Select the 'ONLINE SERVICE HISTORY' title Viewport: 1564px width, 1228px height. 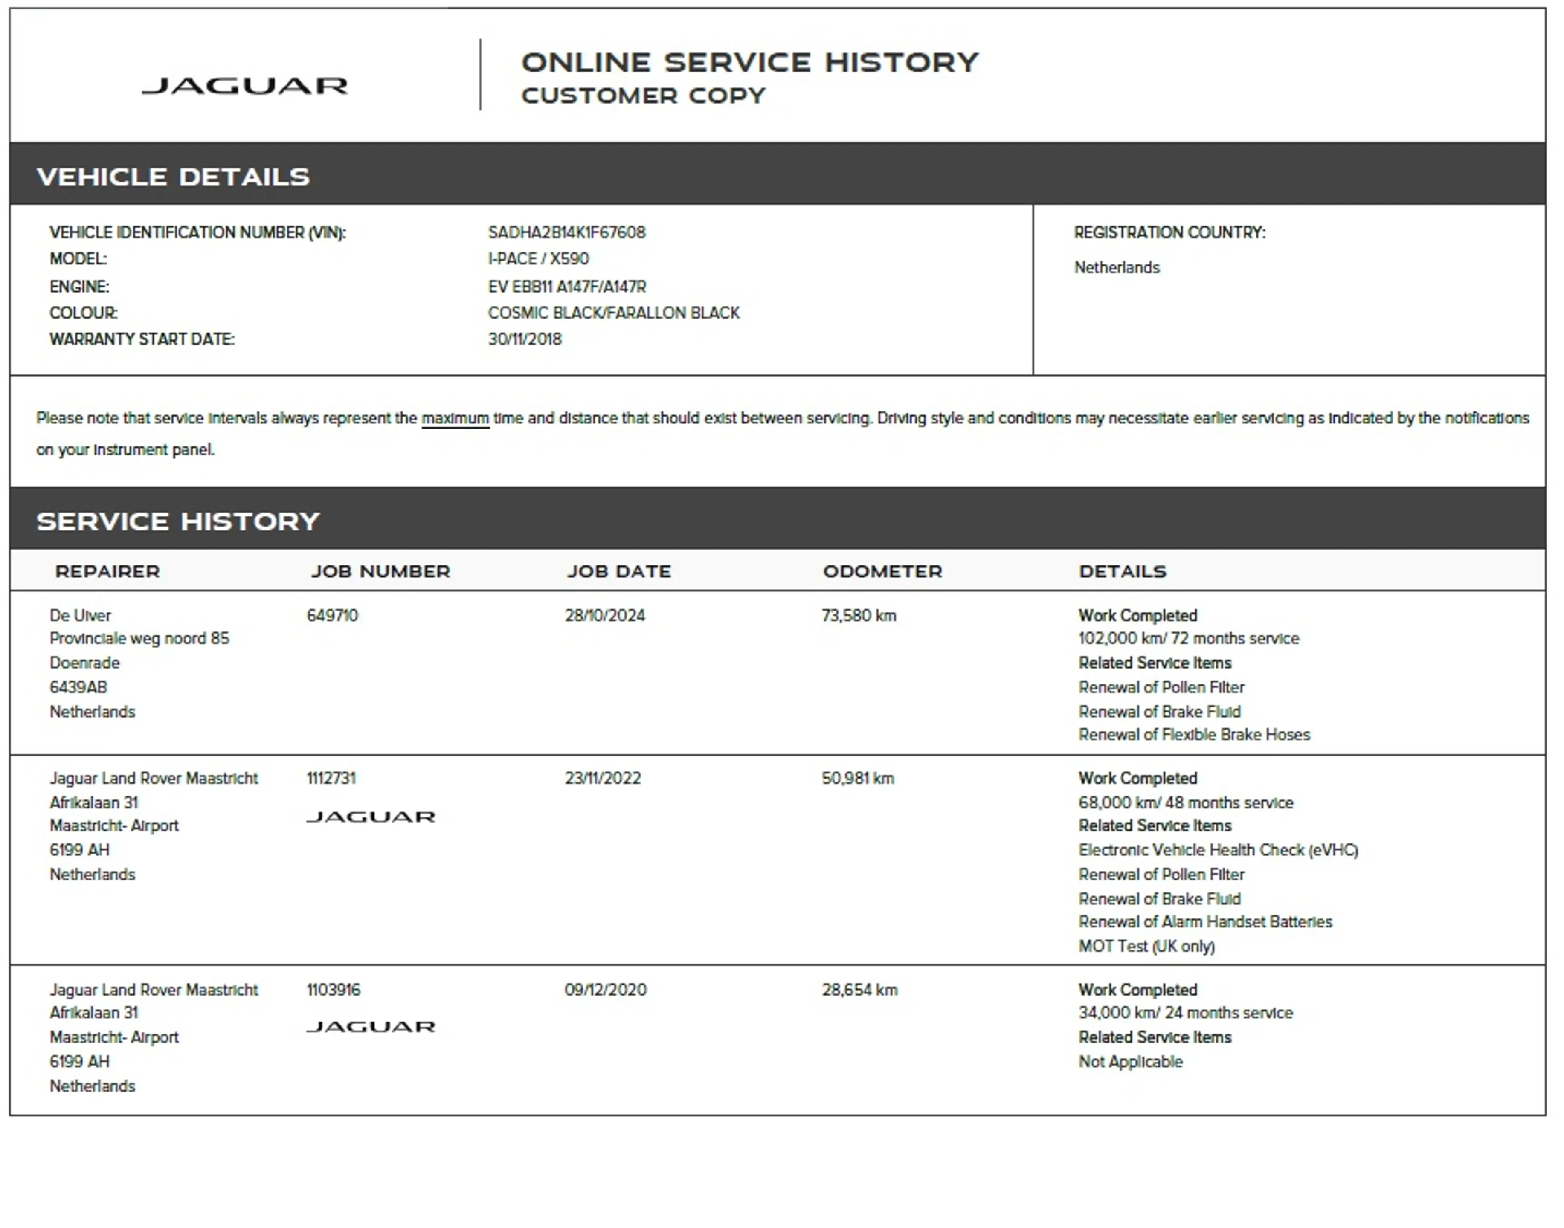pos(750,63)
